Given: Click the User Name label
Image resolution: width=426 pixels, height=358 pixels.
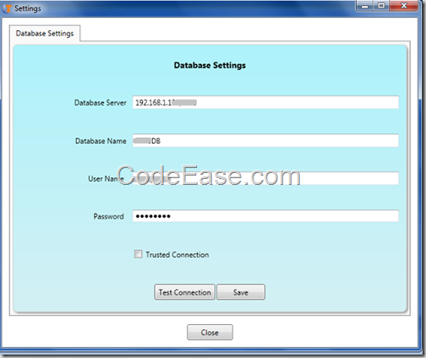Looking at the screenshot, I should coord(106,179).
